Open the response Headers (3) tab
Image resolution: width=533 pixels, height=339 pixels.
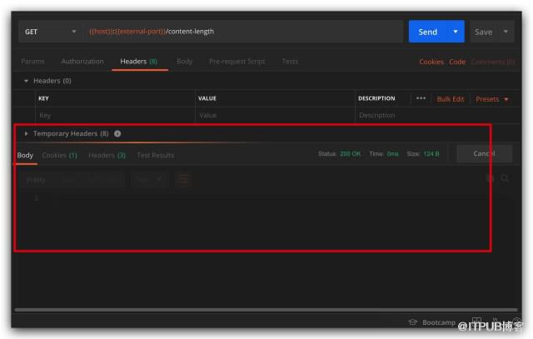[107, 156]
